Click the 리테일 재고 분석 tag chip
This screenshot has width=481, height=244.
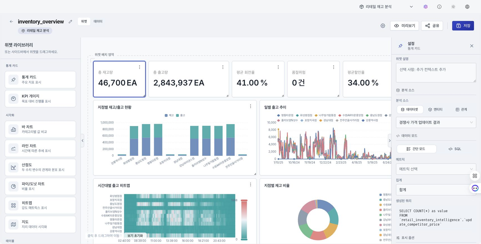tap(35, 31)
